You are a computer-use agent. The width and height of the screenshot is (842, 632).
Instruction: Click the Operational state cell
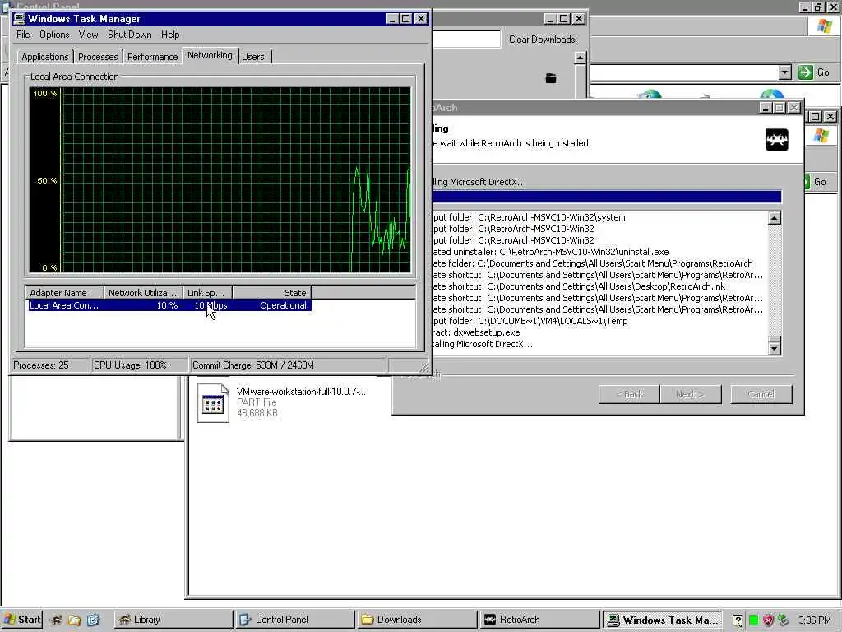coord(283,305)
